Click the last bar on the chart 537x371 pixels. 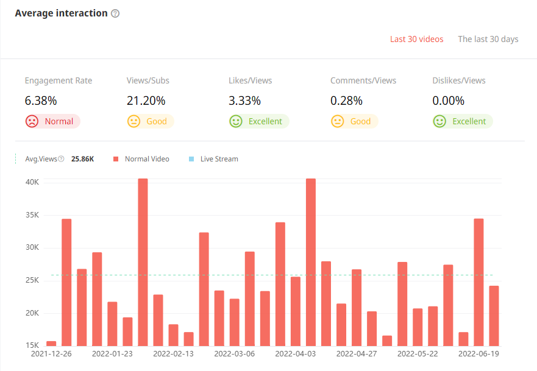click(x=494, y=316)
